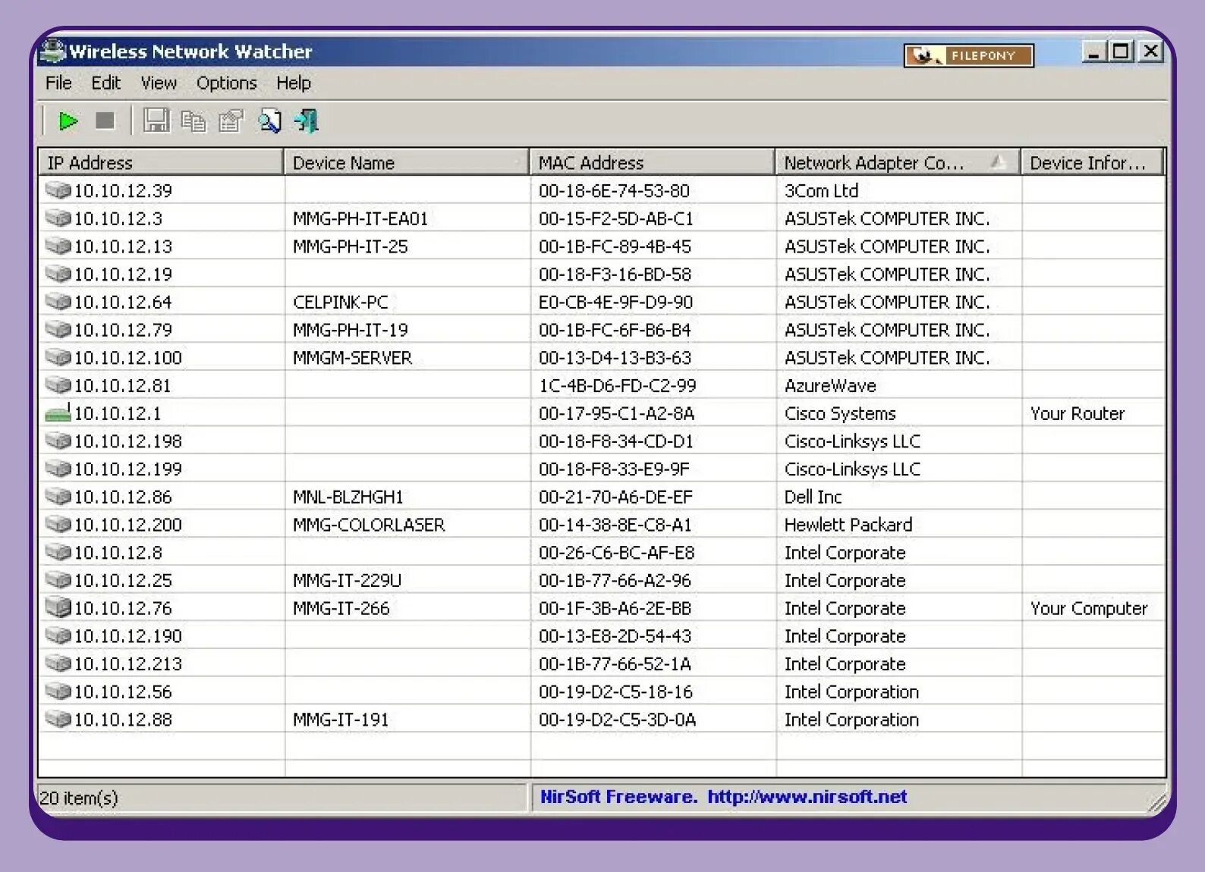Open the File menu
This screenshot has height=872, width=1205.
click(x=58, y=83)
